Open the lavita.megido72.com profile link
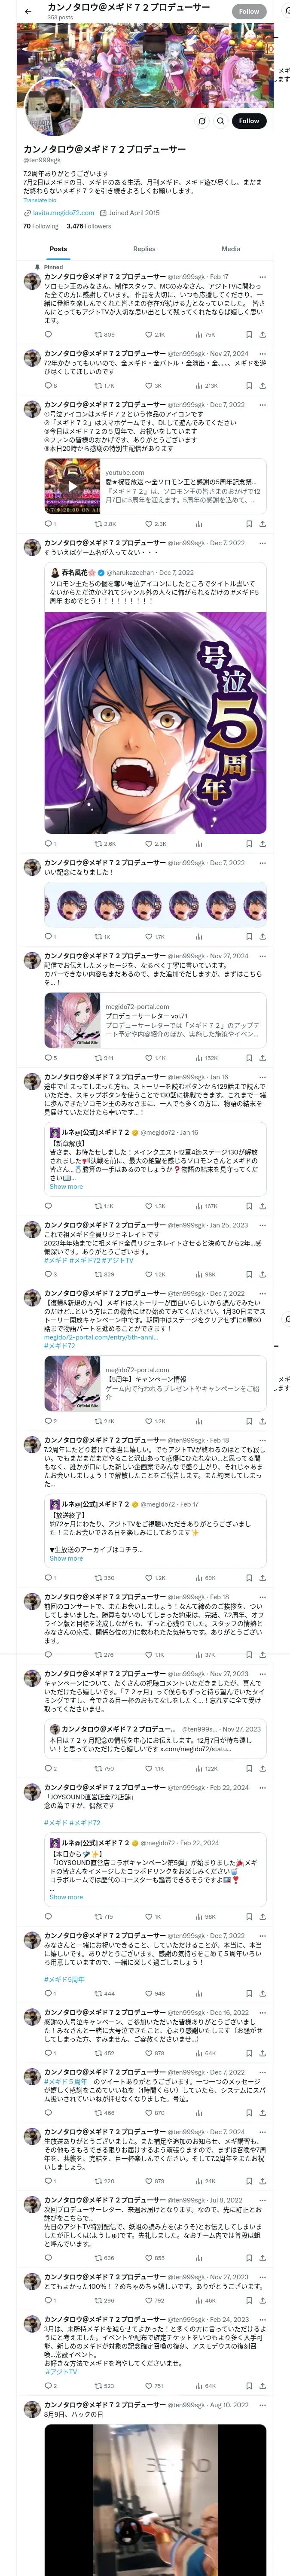The width and height of the screenshot is (290, 2576). [x=63, y=213]
